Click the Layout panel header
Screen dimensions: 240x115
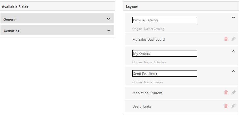tap(181, 6)
